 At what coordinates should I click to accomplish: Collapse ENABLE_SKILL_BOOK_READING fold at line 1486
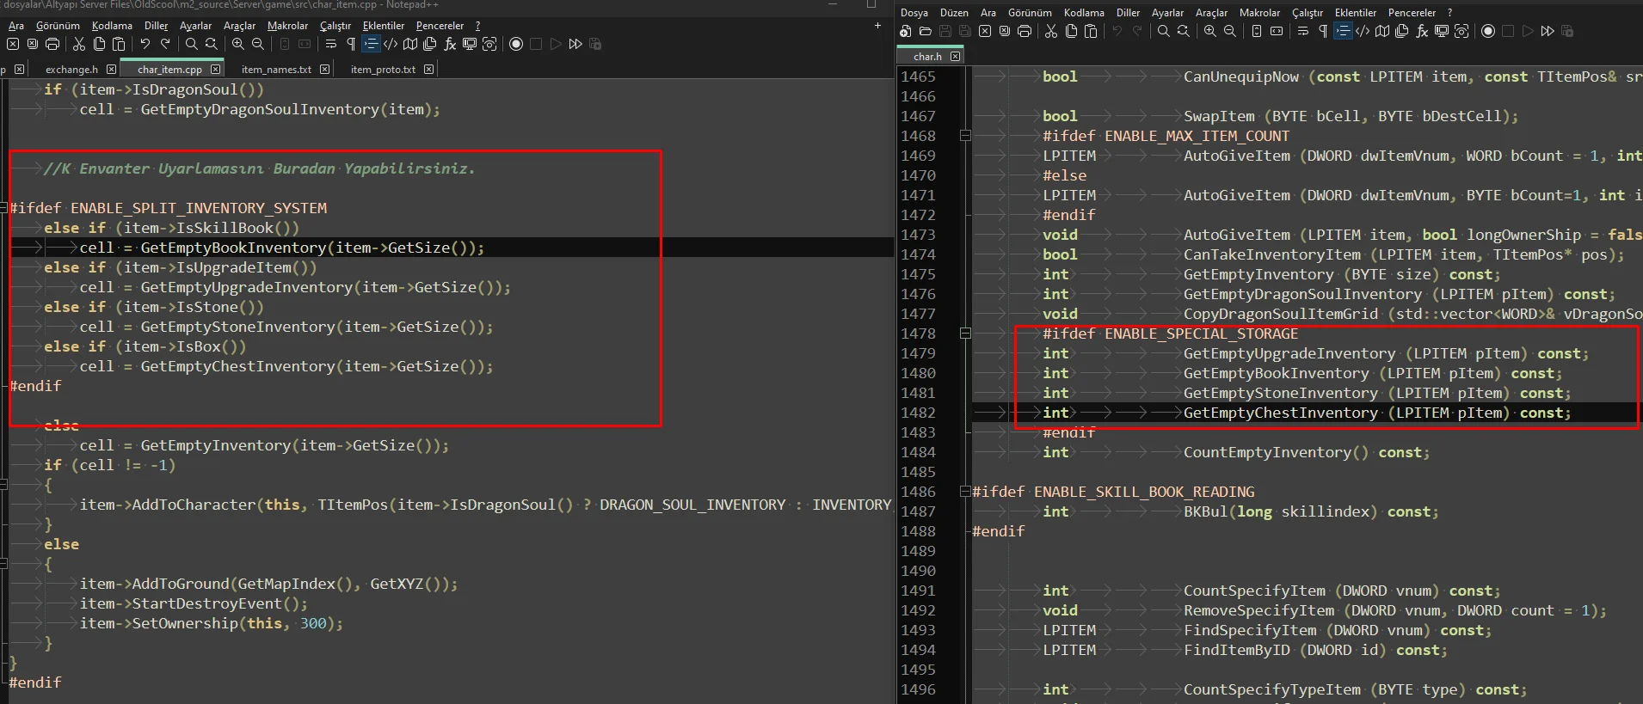[x=965, y=492]
